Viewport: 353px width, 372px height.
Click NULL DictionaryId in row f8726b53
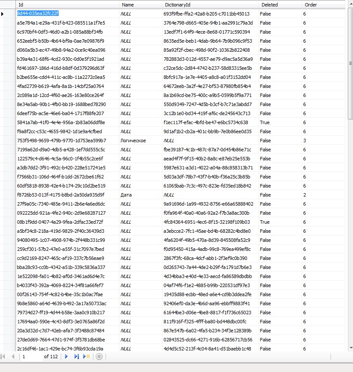[210, 195]
